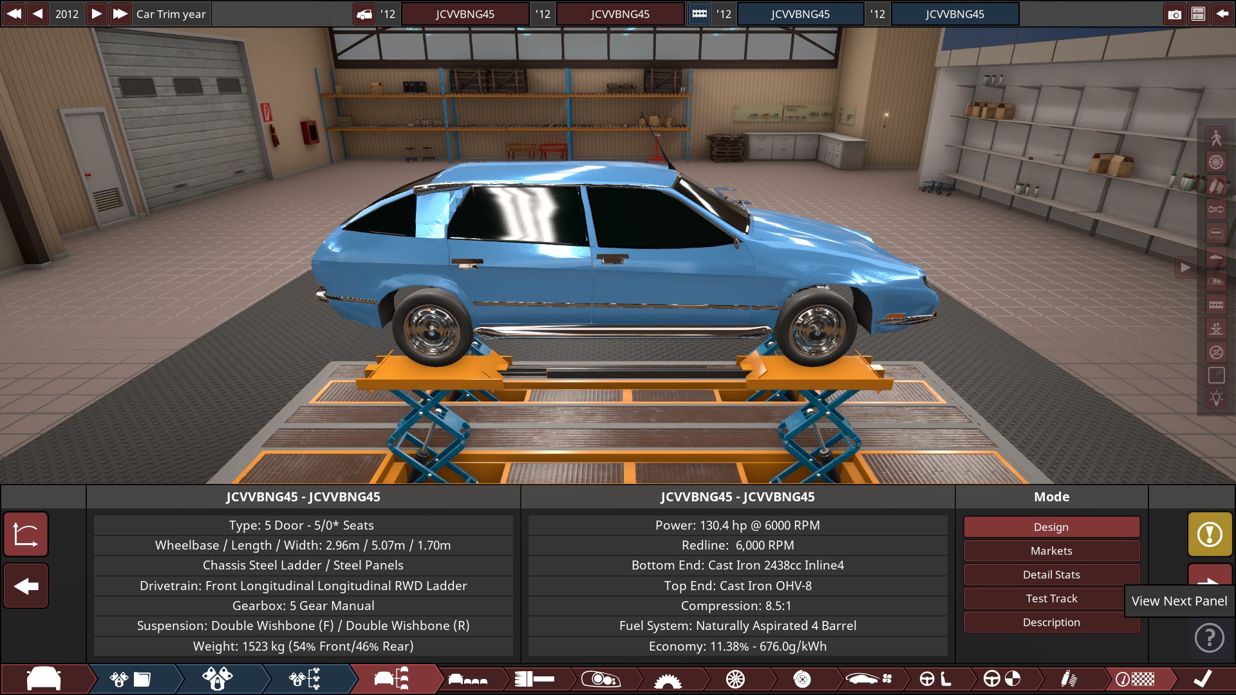Toggle car front view icon in side panel

pos(1216,233)
